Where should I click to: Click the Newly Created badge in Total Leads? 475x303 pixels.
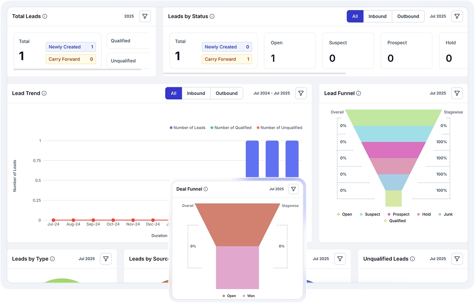71,47
